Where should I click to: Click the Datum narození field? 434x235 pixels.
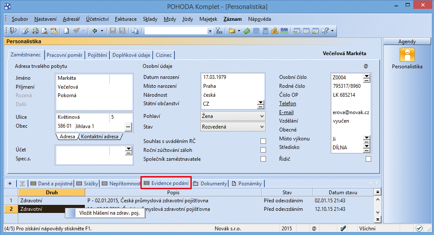point(232,77)
